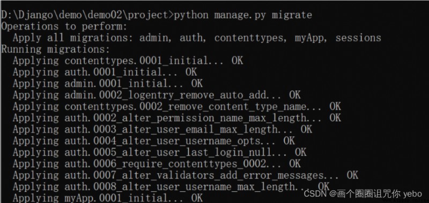The height and width of the screenshot is (203, 429).
Task: Click the myApp.0001_initial line
Action: coord(108,198)
